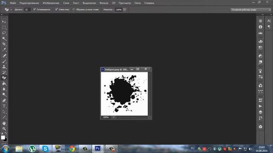Toggle the Сглаживание anti-alias checkbox
This screenshot has height=153, width=273.
click(35, 9)
